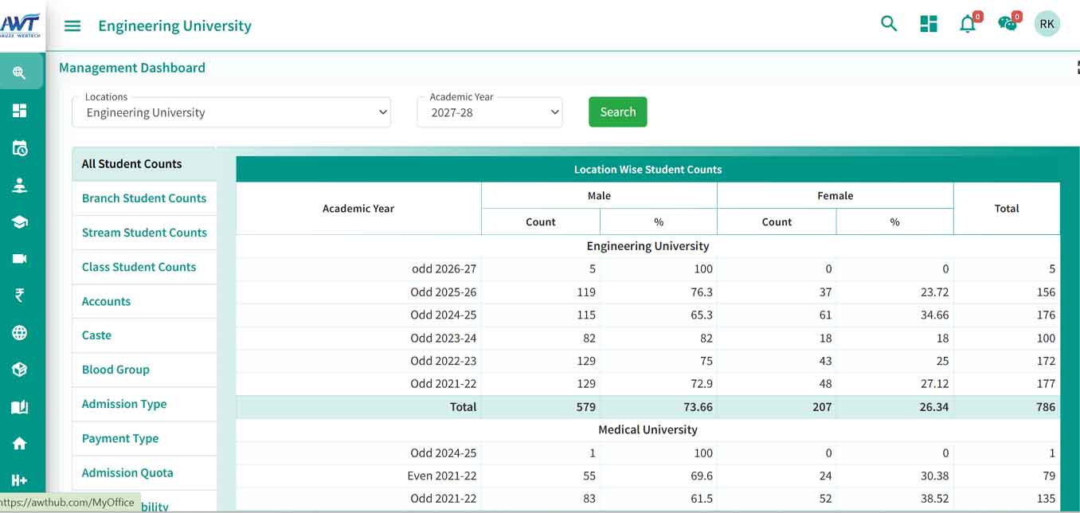The height and width of the screenshot is (513, 1080).
Task: Open the globe icon in sidebar
Action: point(20,333)
